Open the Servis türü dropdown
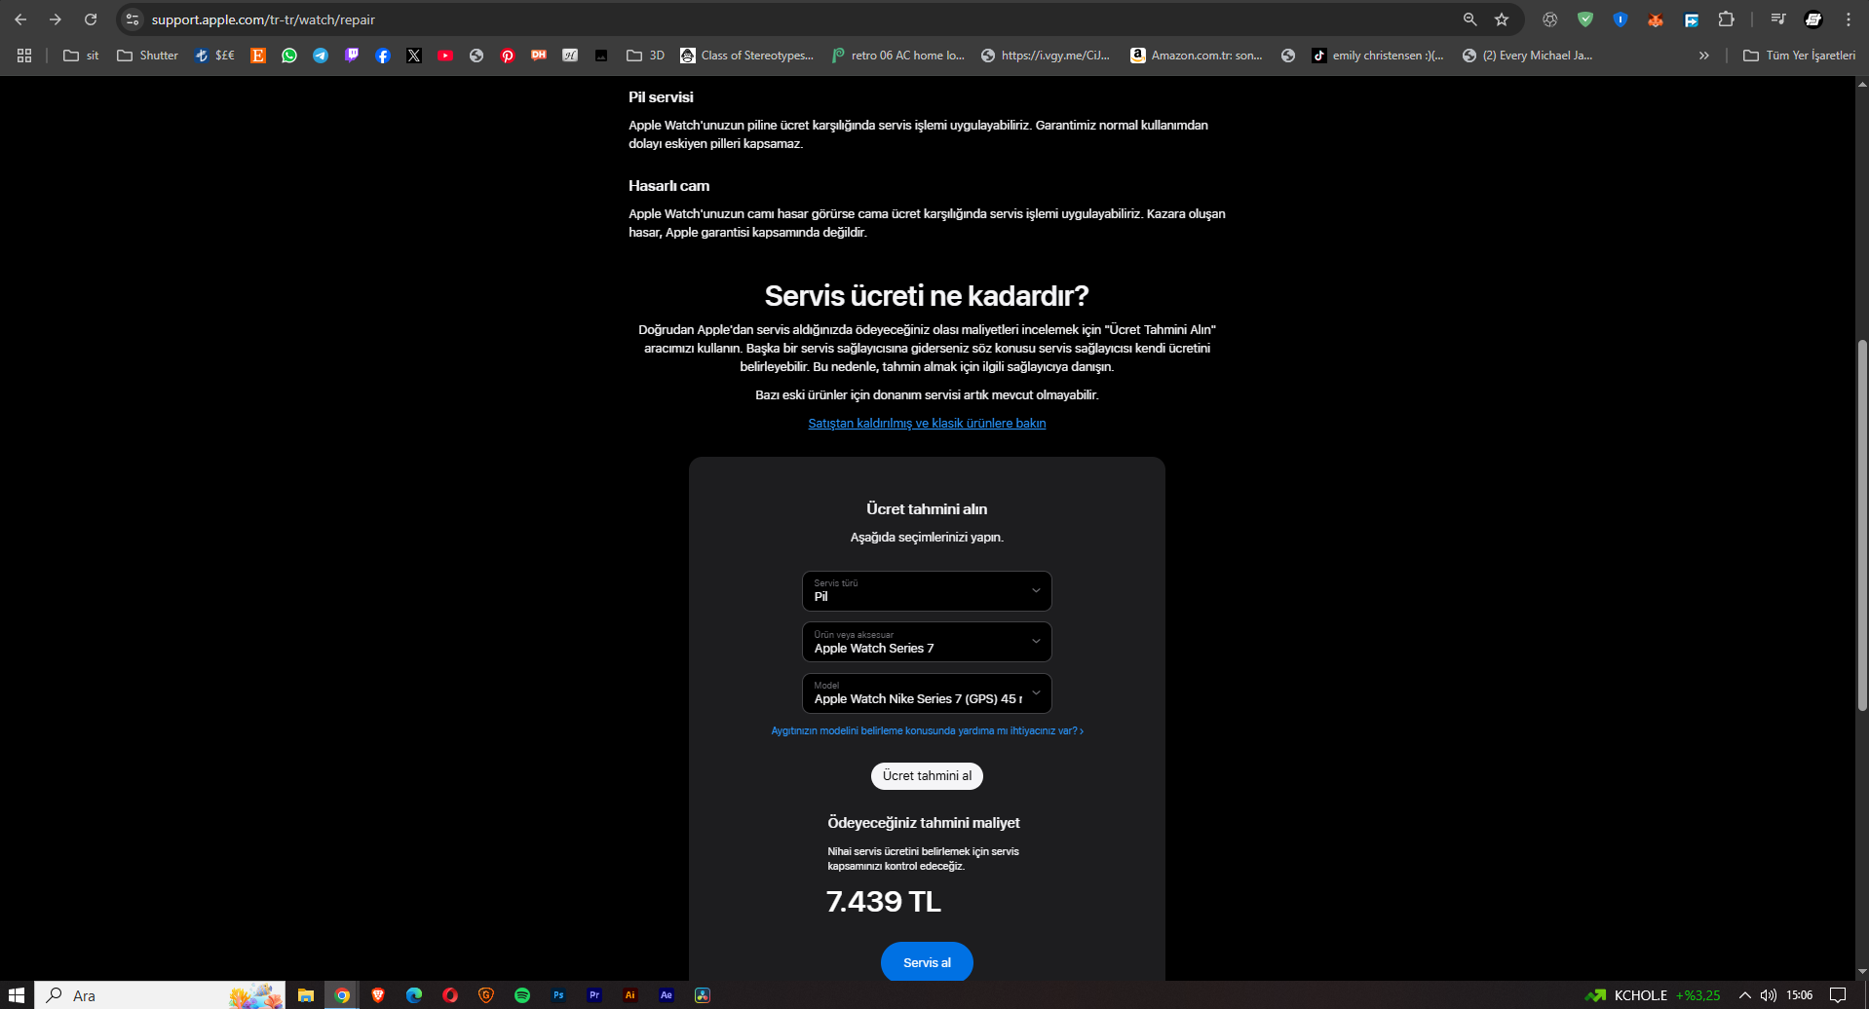Screen dimensions: 1869x1009 [x=927, y=591]
